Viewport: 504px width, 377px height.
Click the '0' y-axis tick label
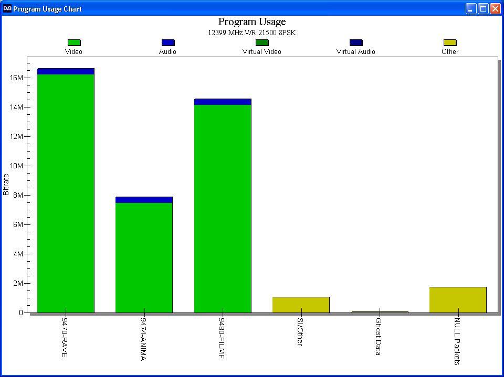21,313
